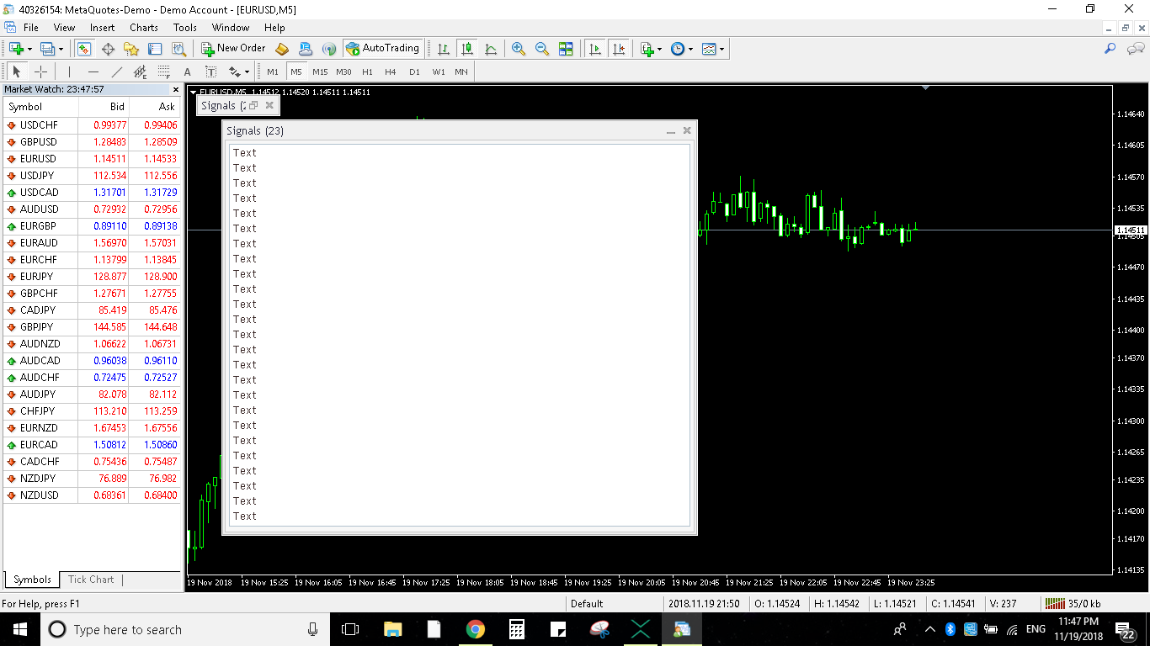
Task: Switch chart to Candlesticks icon
Action: click(x=467, y=49)
